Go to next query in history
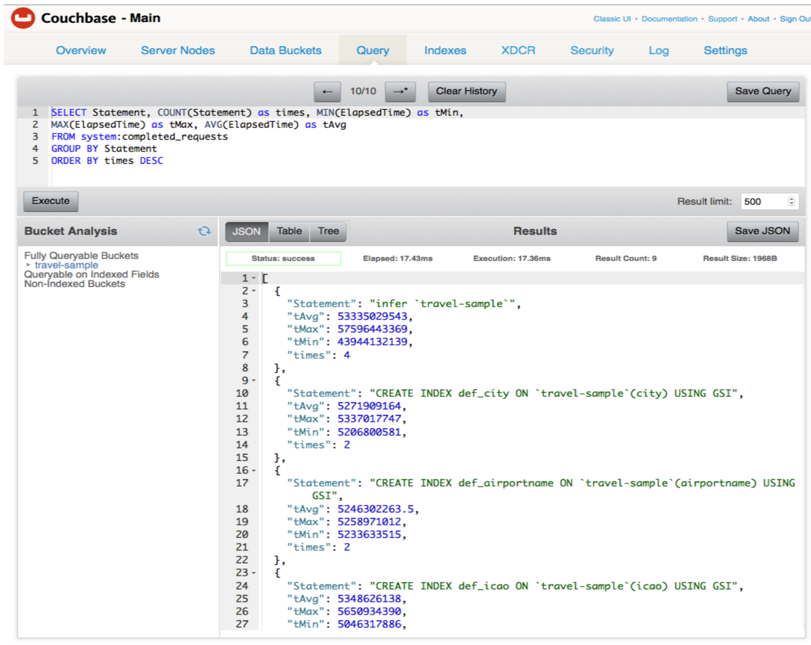 [x=400, y=91]
